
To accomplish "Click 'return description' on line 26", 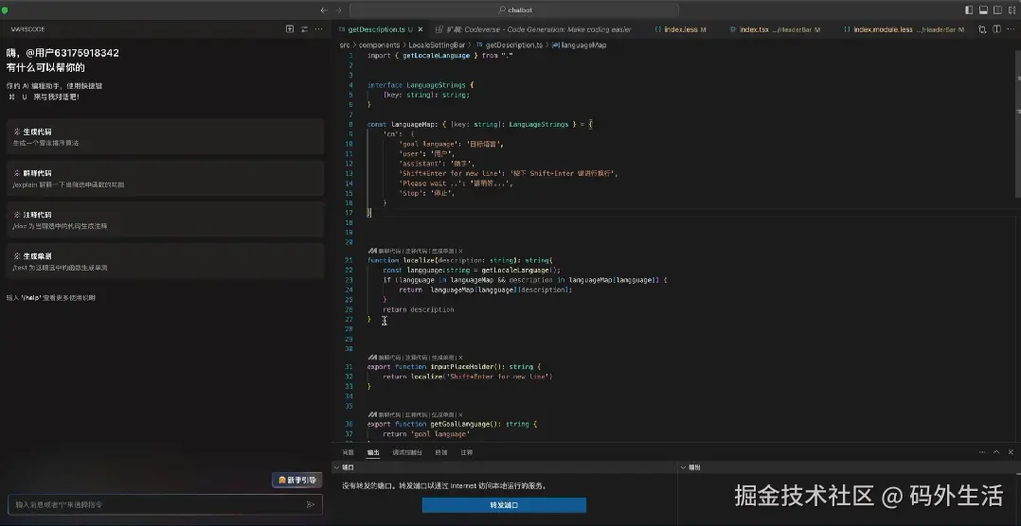I will point(418,309).
